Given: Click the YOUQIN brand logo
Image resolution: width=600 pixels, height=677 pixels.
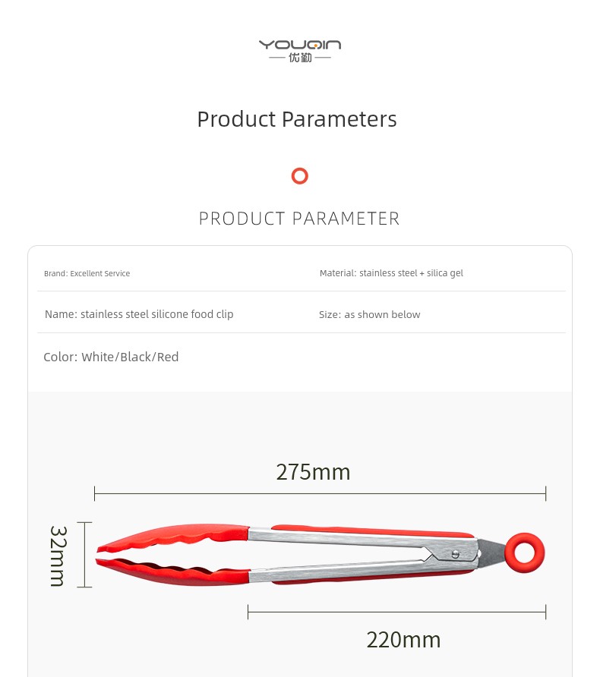Looking at the screenshot, I should click(x=299, y=45).
